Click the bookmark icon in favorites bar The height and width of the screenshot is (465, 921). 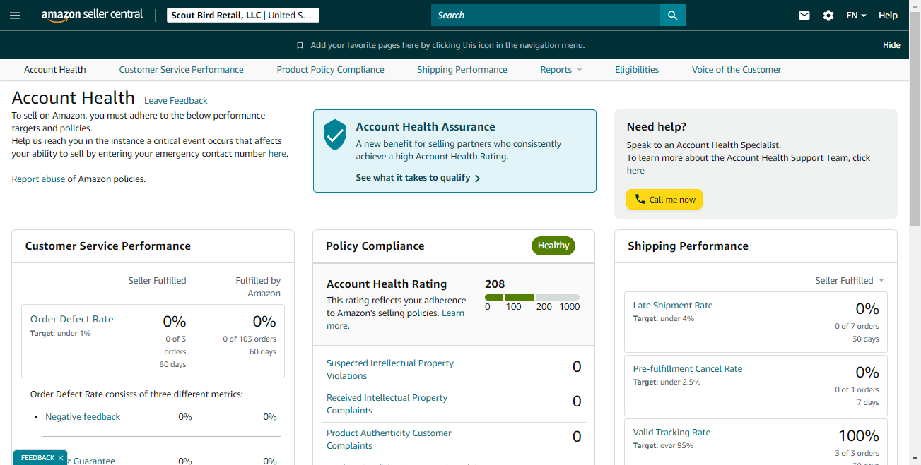point(300,45)
